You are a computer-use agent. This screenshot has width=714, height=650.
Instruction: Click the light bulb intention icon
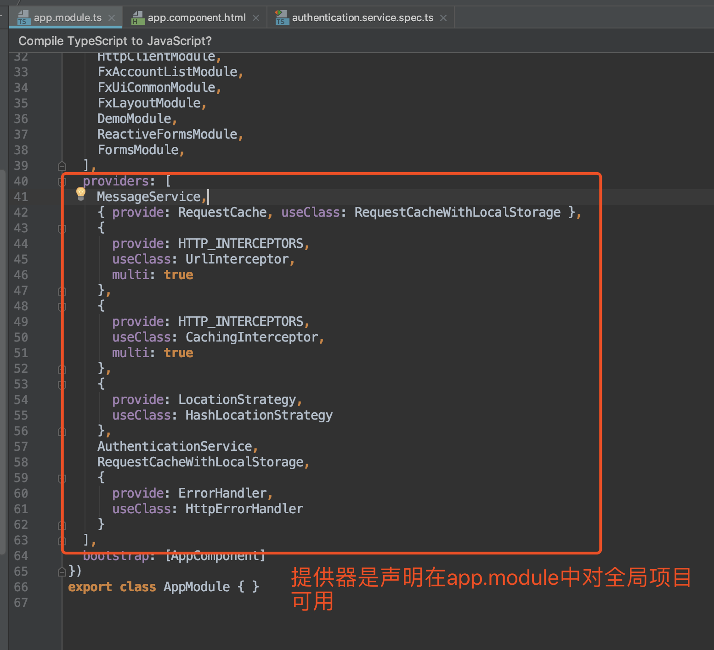click(81, 193)
